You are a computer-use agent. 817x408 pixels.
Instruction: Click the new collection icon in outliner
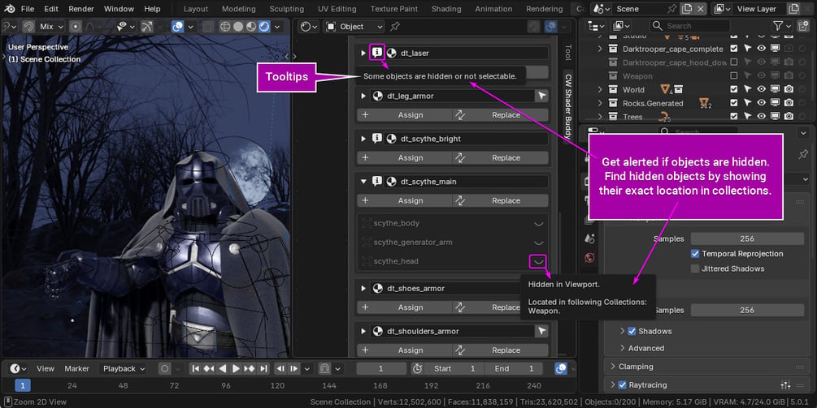[803, 26]
